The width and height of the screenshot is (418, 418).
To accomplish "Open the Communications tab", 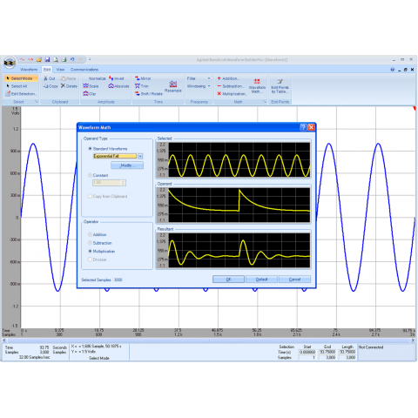I will click(x=84, y=70).
